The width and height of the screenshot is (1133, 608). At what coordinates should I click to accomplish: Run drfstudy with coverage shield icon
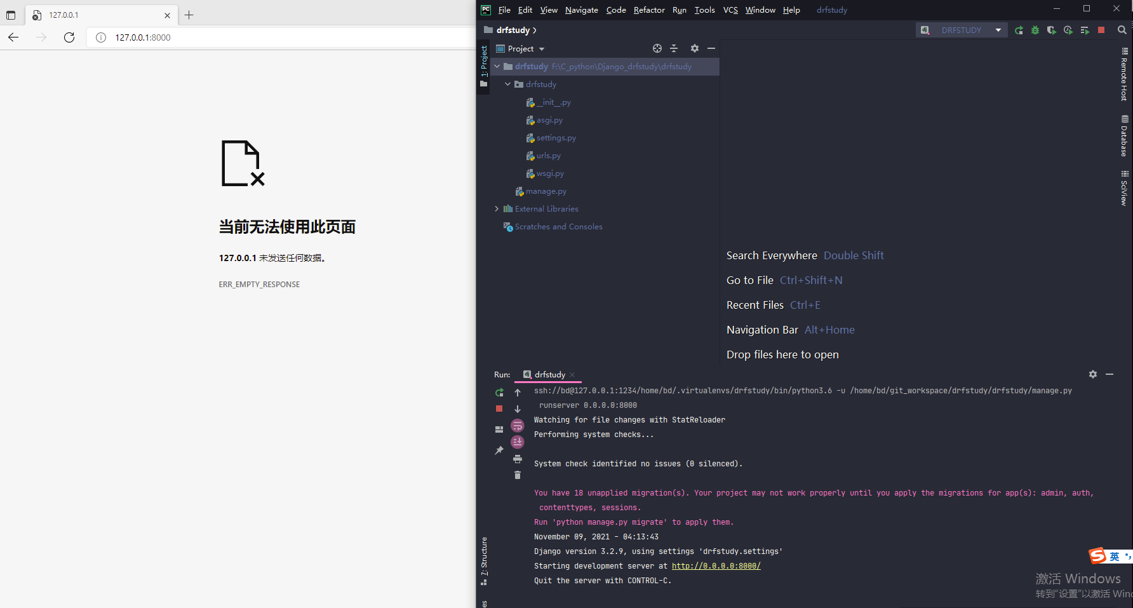[x=1052, y=30]
